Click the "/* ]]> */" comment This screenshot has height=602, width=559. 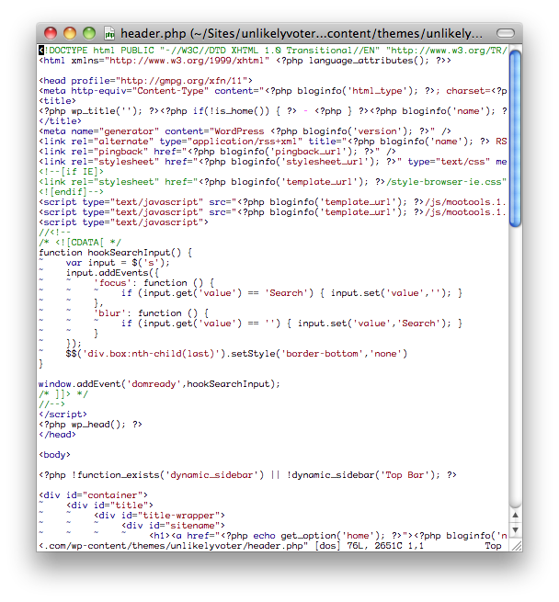[x=63, y=394]
